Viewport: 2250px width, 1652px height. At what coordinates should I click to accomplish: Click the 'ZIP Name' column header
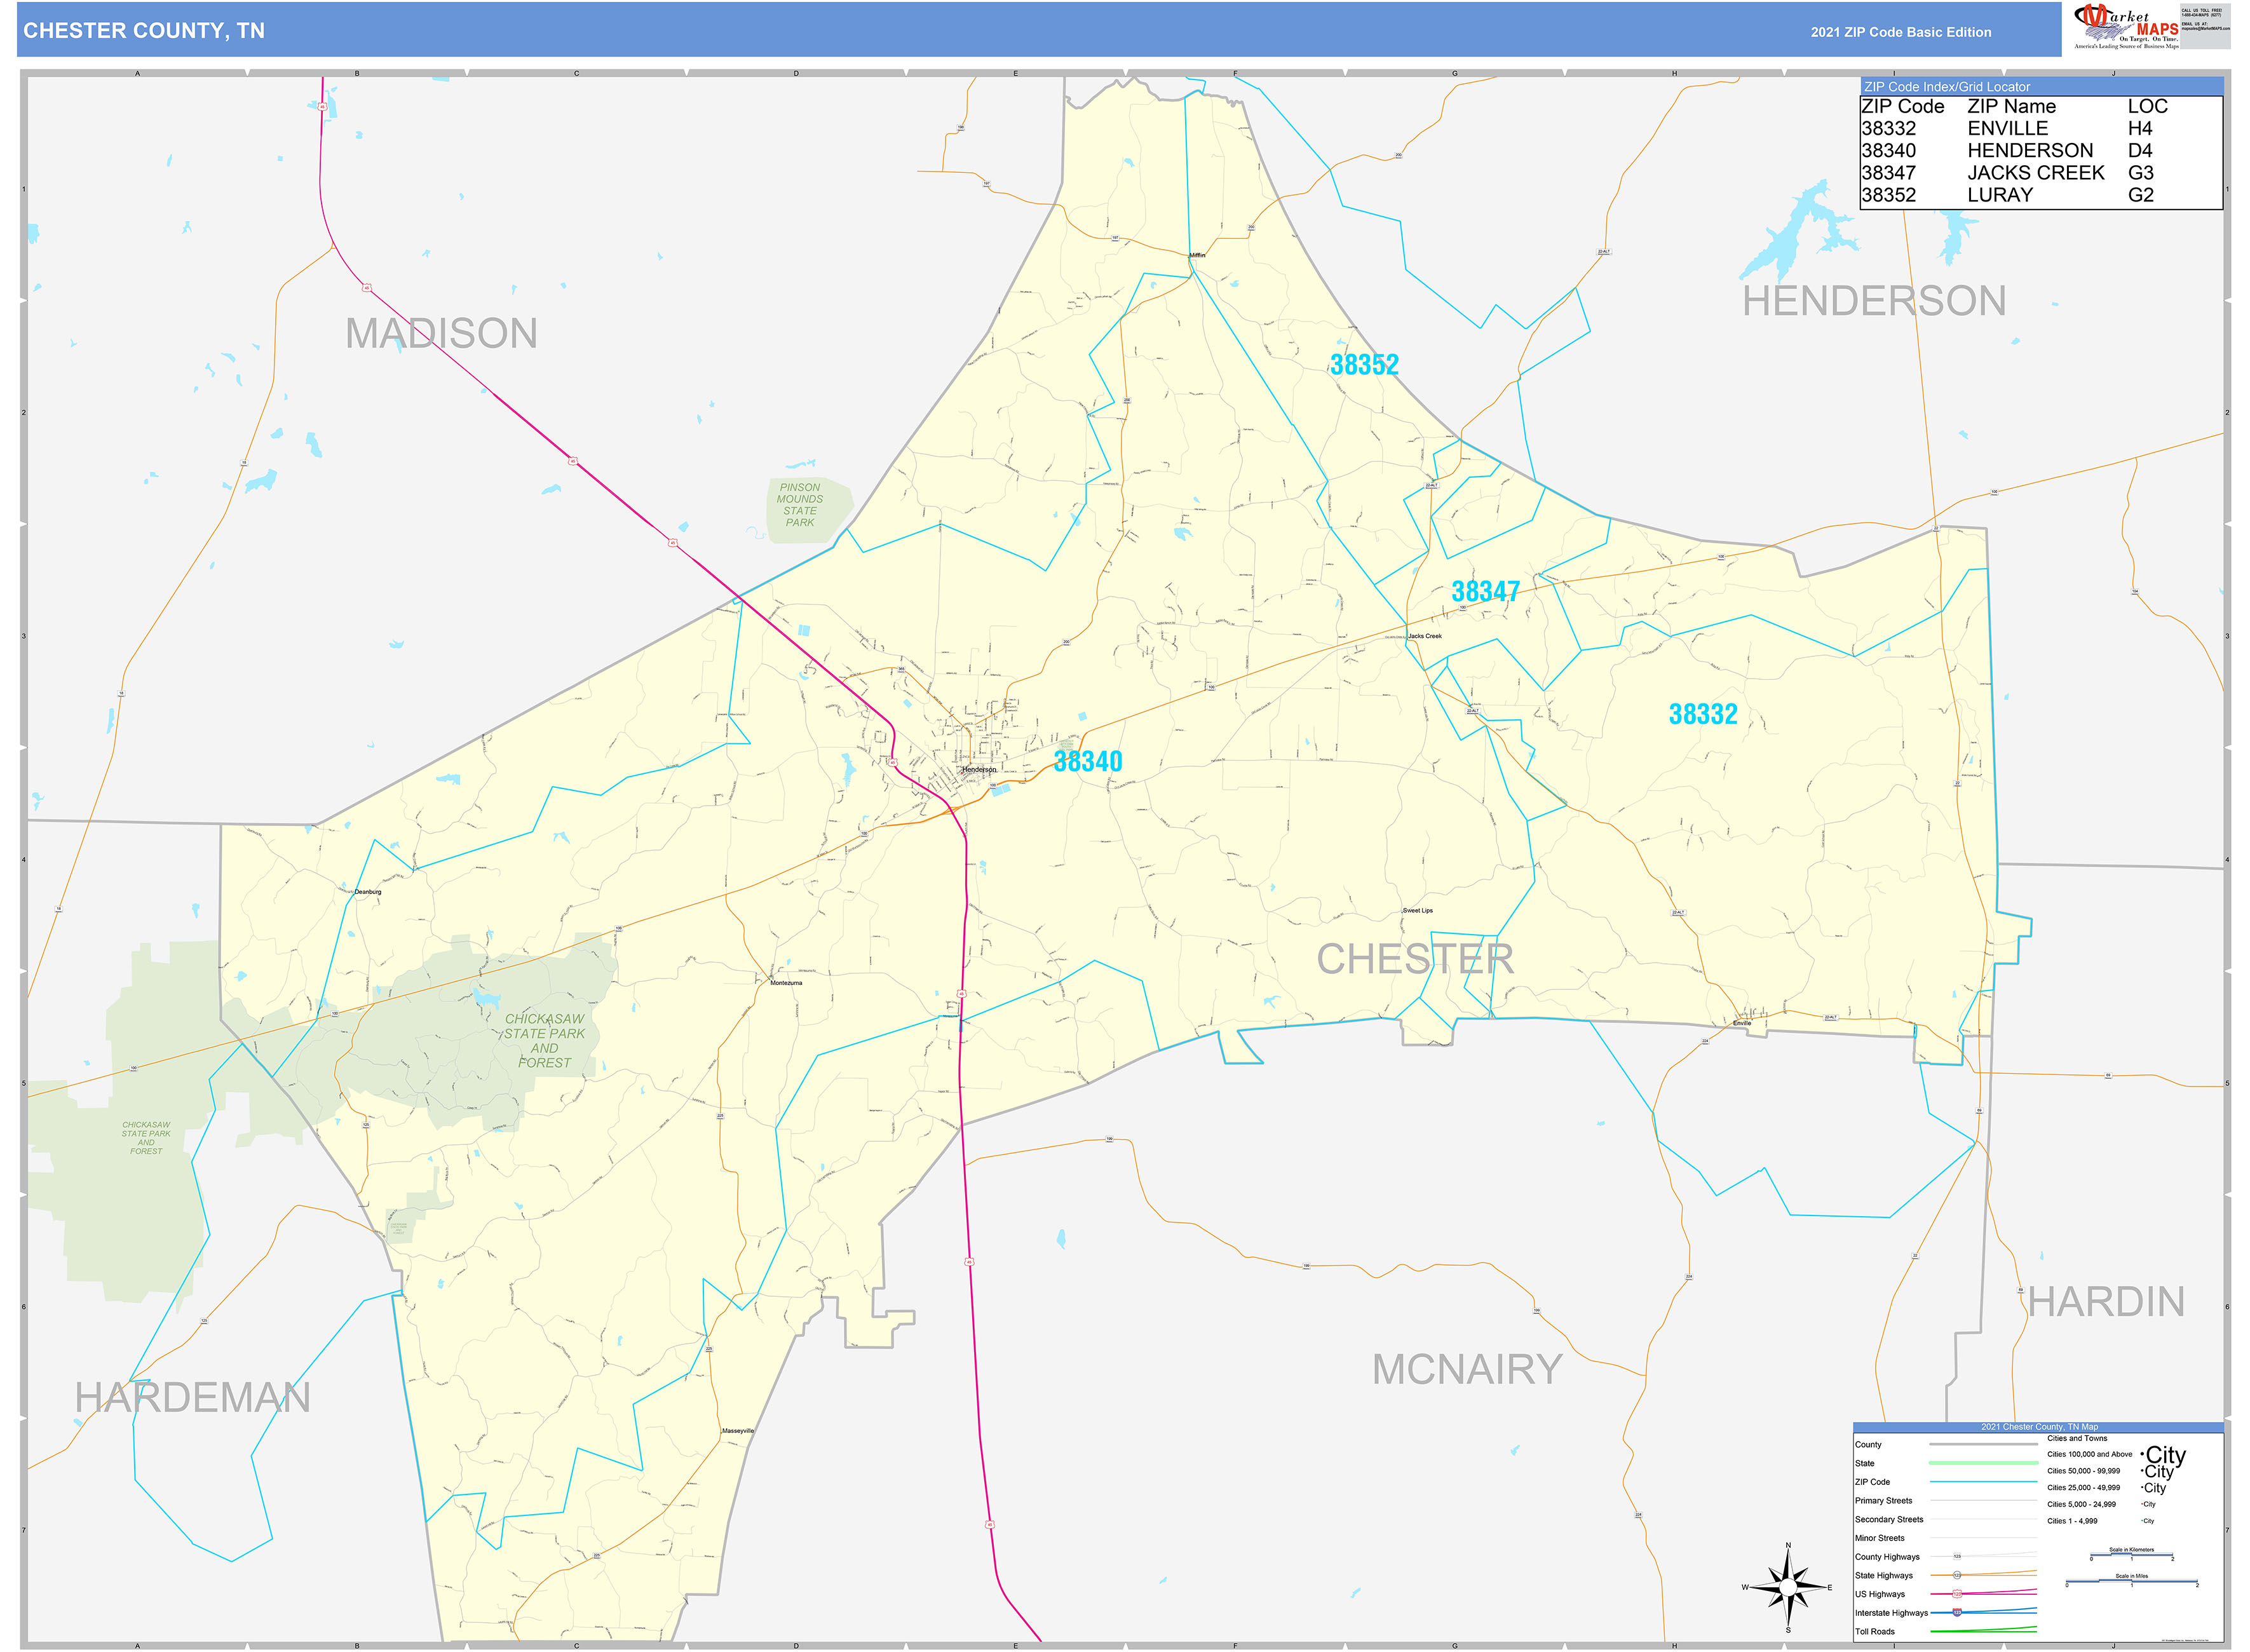tap(2011, 107)
